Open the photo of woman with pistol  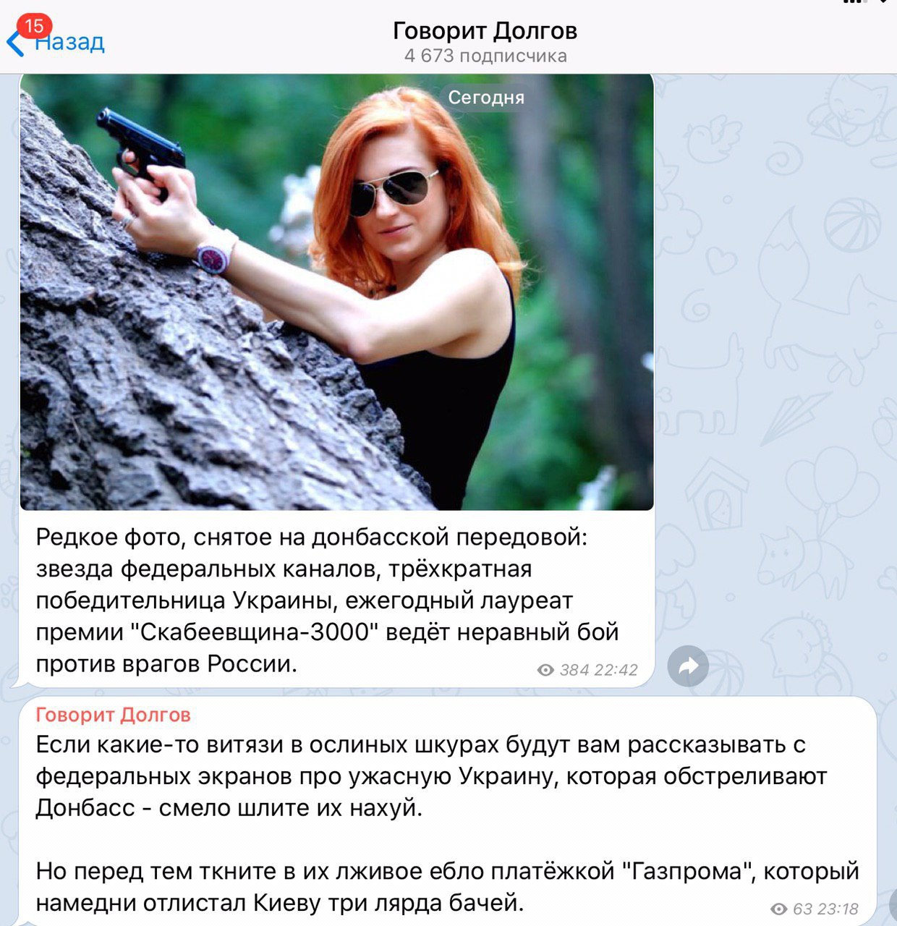[x=336, y=292]
